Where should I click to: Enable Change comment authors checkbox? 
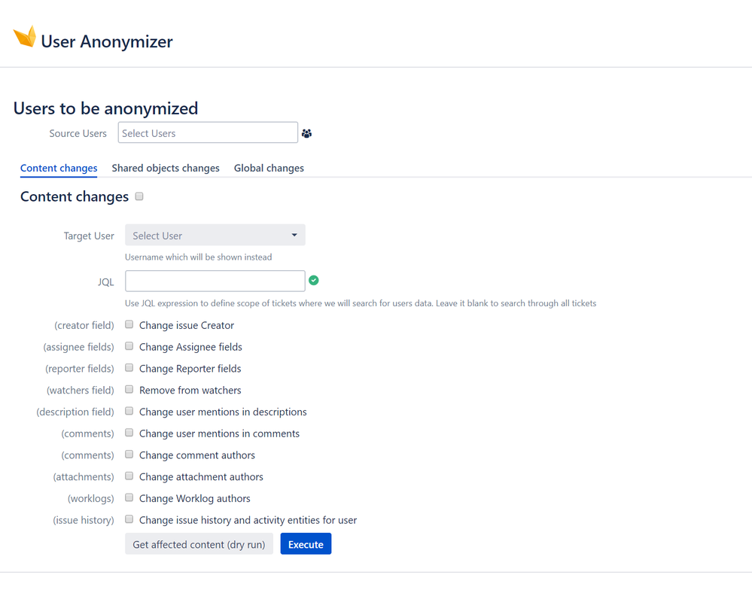pyautogui.click(x=129, y=455)
